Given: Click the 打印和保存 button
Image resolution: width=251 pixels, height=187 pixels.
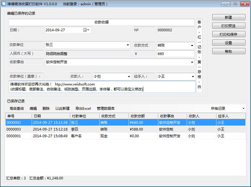Looking at the screenshot, I should (228, 34).
